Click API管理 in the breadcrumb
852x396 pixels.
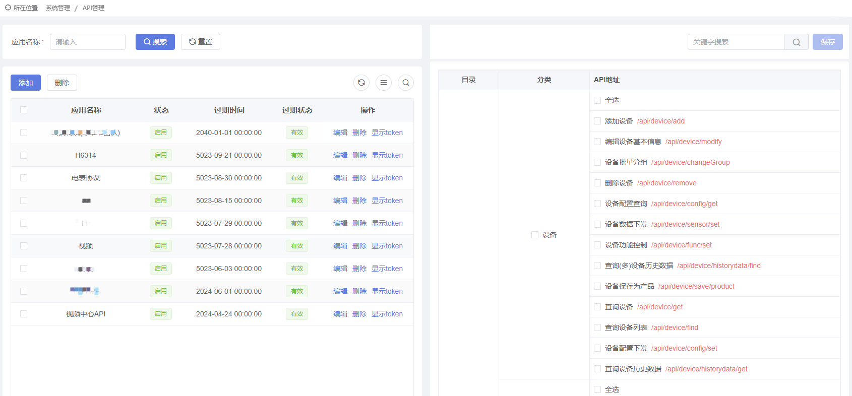[93, 8]
